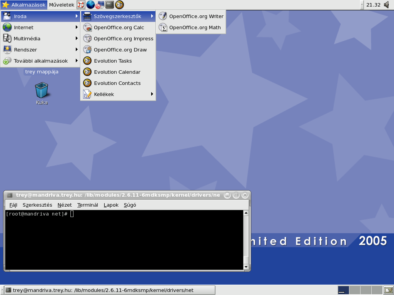
Task: Click the terminal window menu icon in titlebar
Action: [x=10, y=195]
